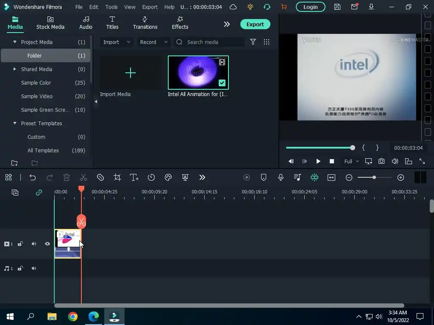Play the preview video
The height and width of the screenshot is (325, 434).
[318, 161]
